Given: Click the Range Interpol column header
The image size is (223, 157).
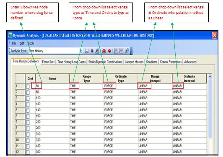Looking at the screenshot, I should (x=155, y=79).
